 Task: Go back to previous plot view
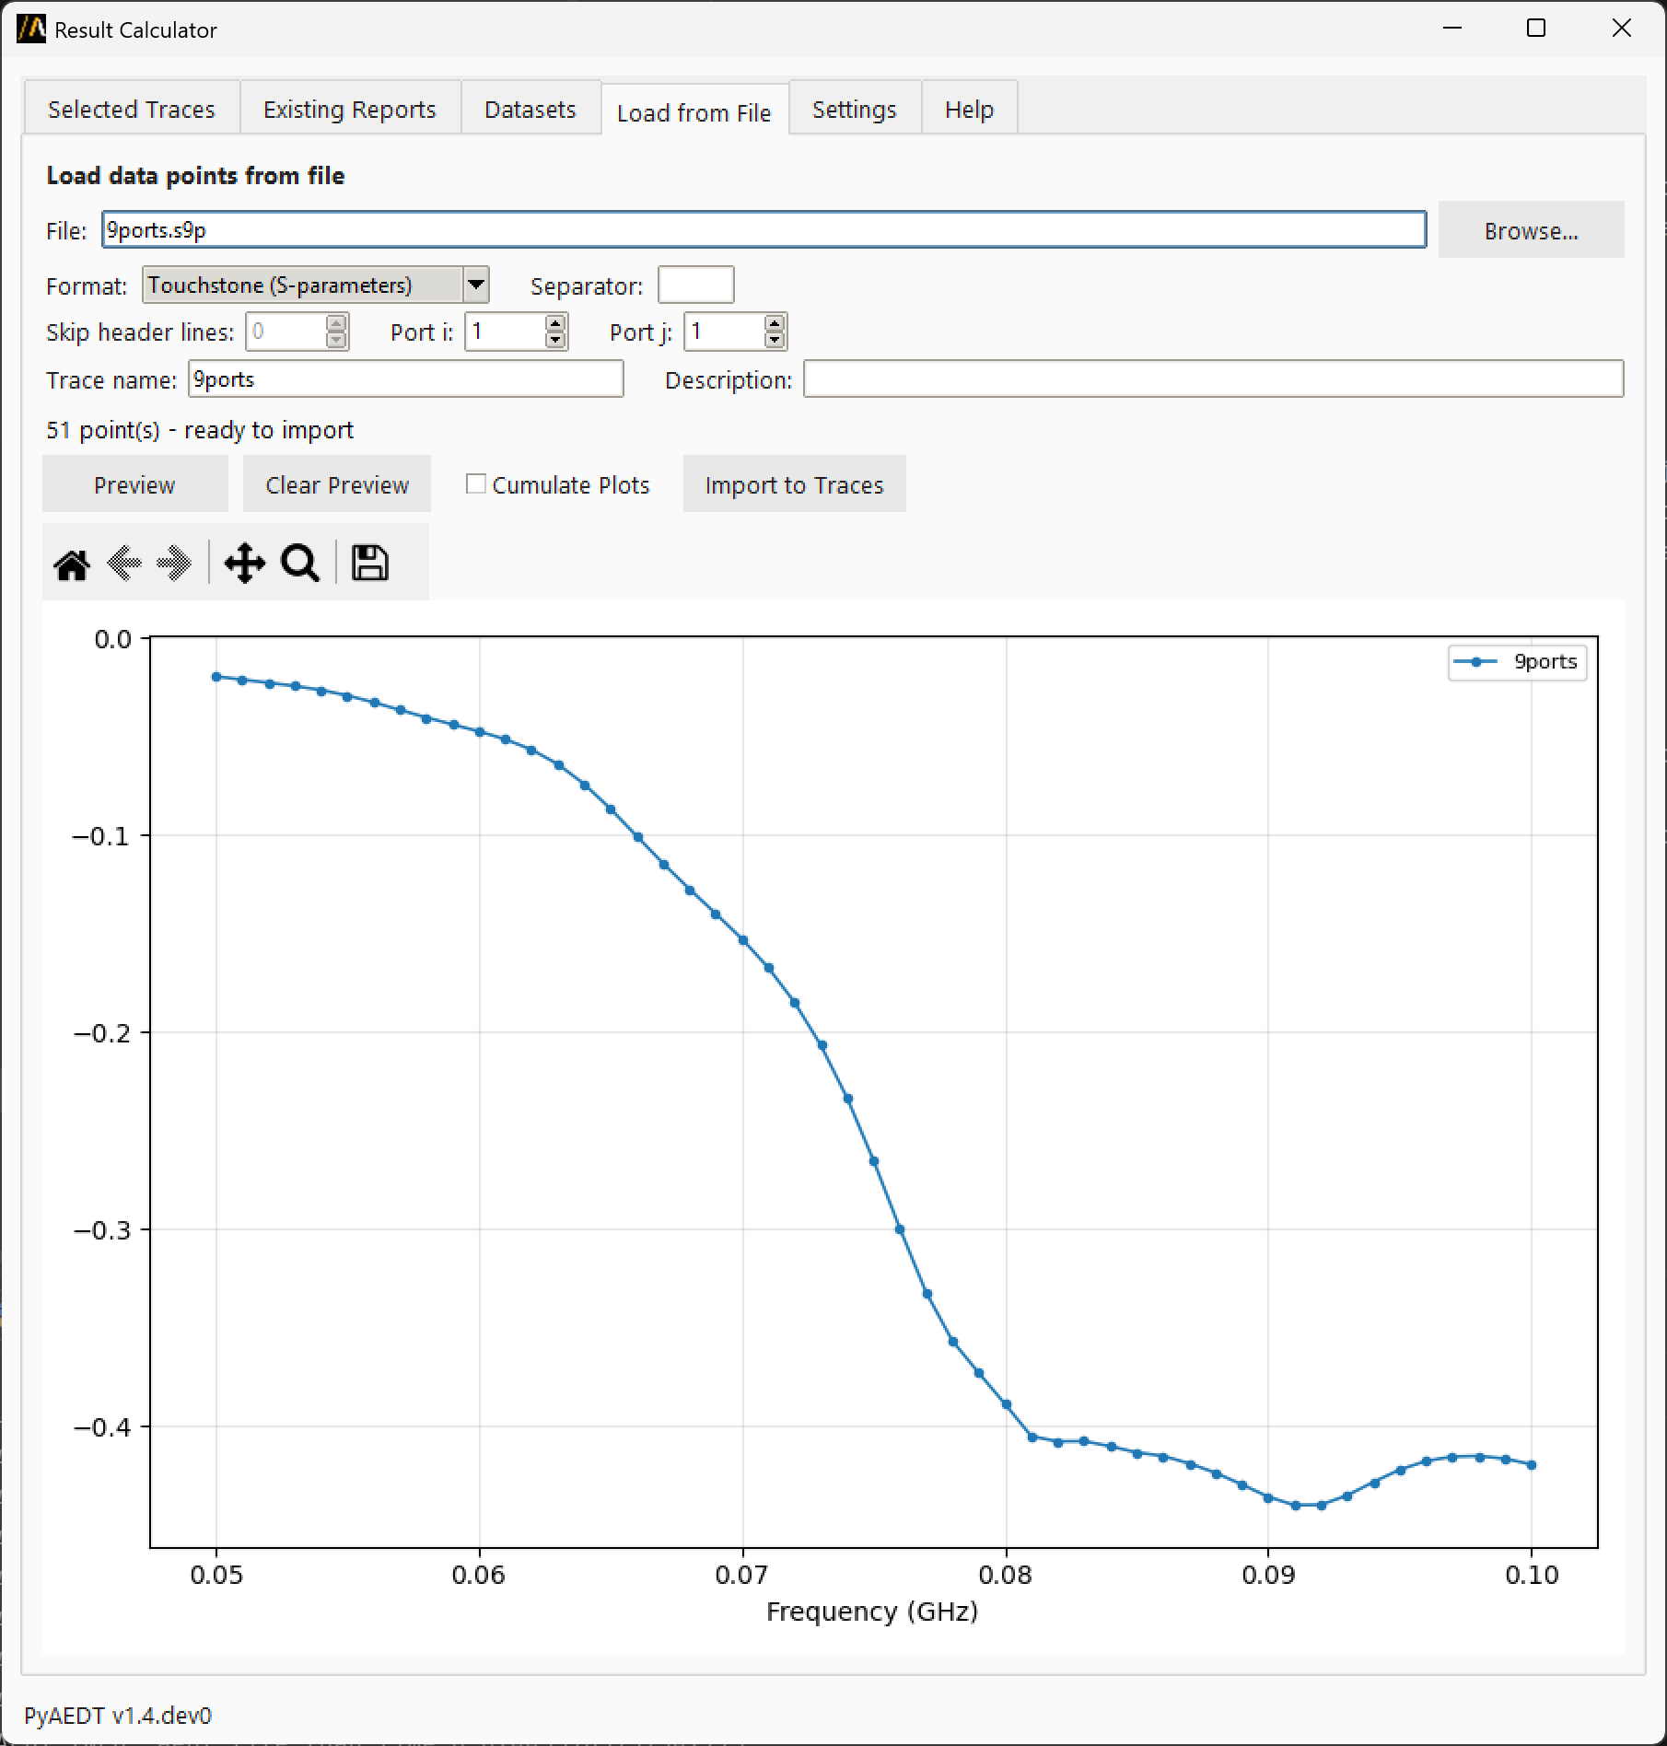click(x=124, y=564)
